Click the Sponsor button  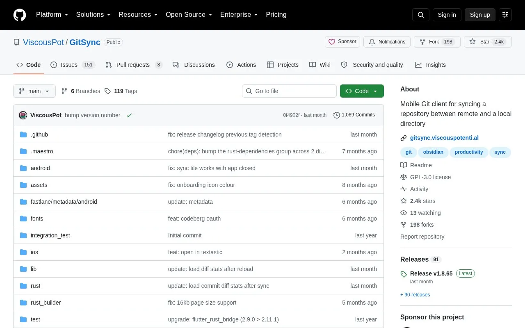click(342, 42)
